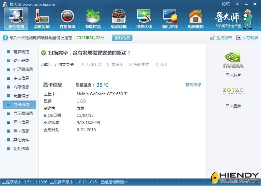261x186 pixels.
Task: Click the 无线上网 feature indicator
Action: pyautogui.click(x=91, y=65)
